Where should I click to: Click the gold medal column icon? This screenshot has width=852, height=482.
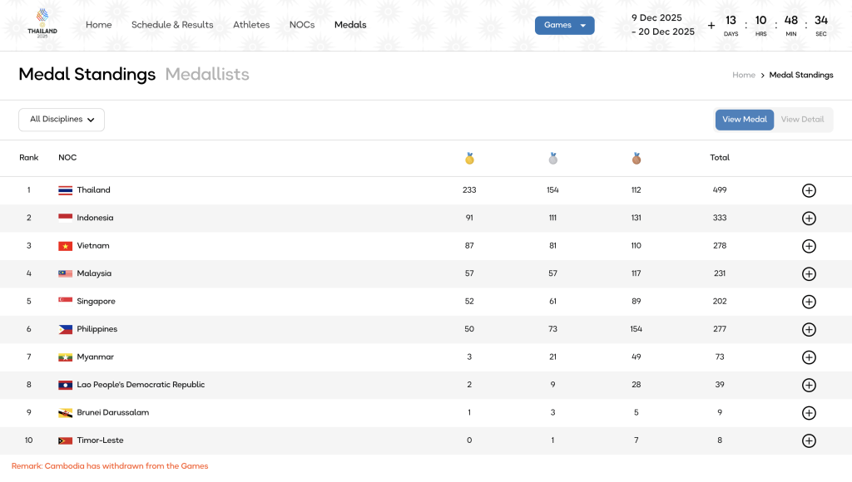[469, 158]
